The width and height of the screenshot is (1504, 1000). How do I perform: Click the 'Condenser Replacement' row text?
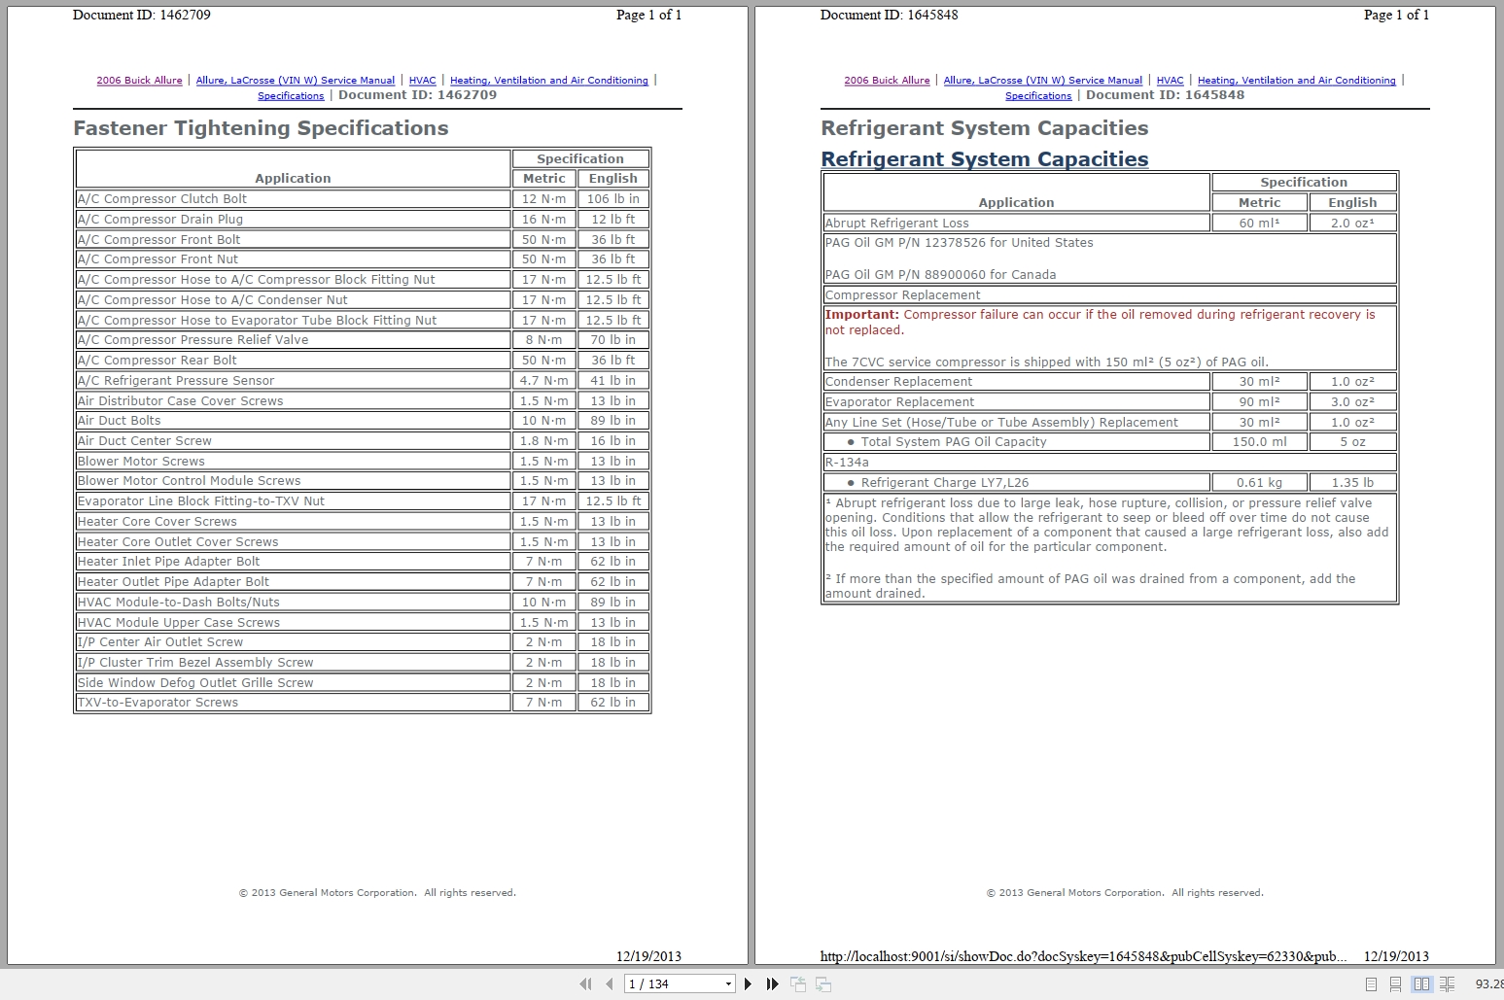[899, 382]
